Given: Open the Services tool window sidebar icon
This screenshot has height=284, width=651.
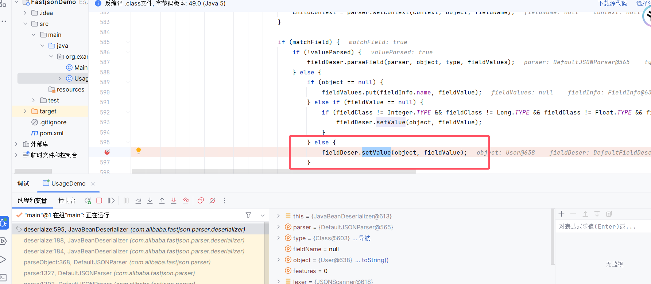Looking at the screenshot, I should [3, 241].
